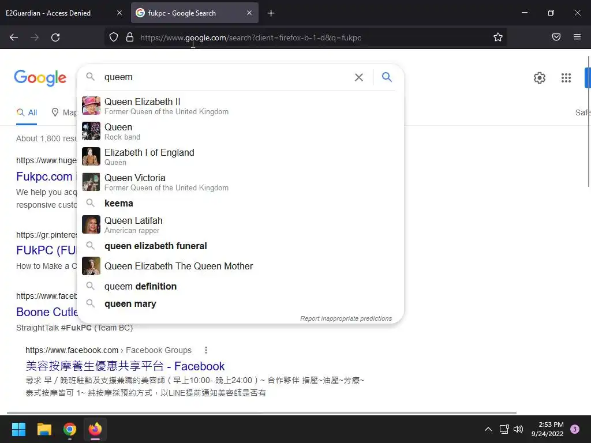Choose Queen Rock band suggestion

click(240, 131)
